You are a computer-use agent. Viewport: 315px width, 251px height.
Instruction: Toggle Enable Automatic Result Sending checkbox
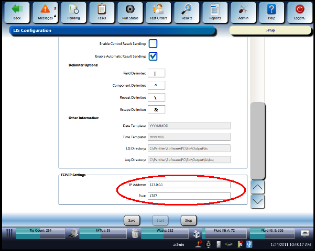[153, 56]
